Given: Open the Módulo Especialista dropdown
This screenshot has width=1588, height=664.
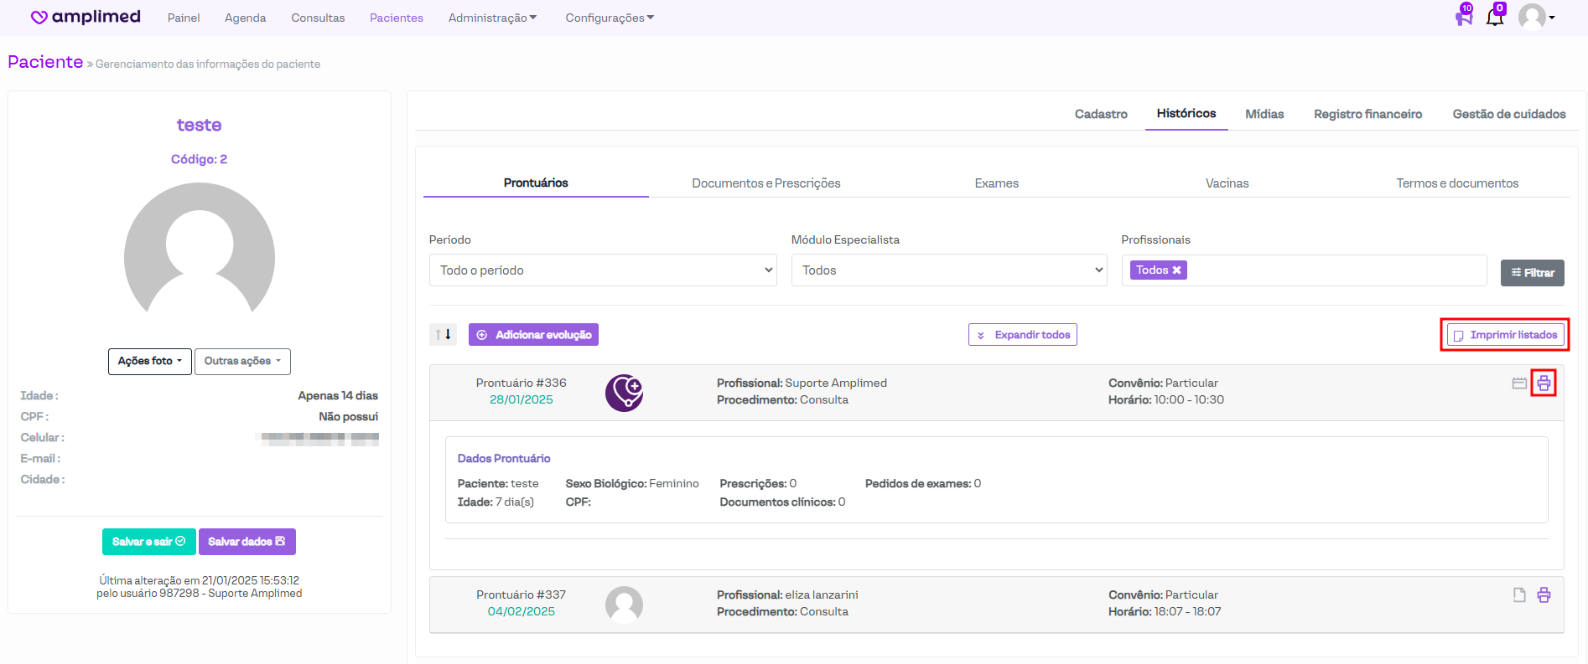Looking at the screenshot, I should pos(948,270).
